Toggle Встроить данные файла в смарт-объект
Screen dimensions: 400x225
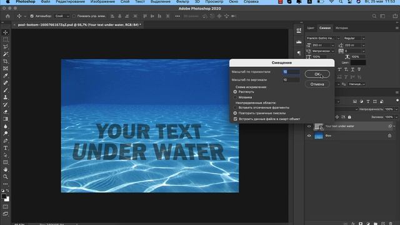[235, 119]
